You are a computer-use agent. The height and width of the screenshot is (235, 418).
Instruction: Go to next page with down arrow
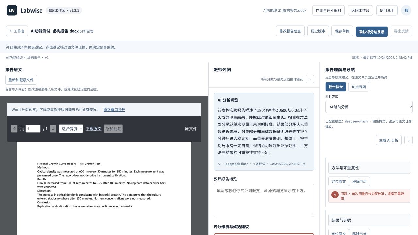[x=53, y=129]
